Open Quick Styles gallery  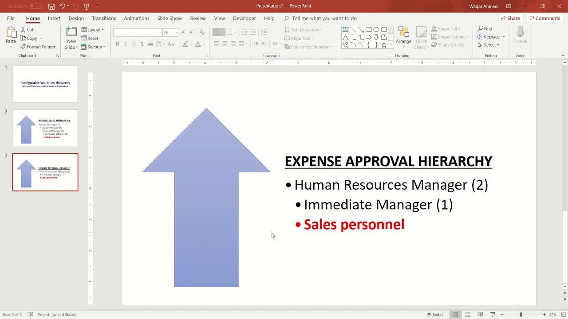(421, 38)
